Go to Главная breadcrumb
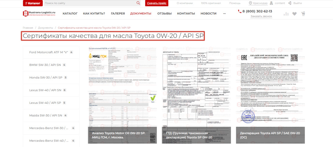This screenshot has height=147, width=333. coord(28,28)
